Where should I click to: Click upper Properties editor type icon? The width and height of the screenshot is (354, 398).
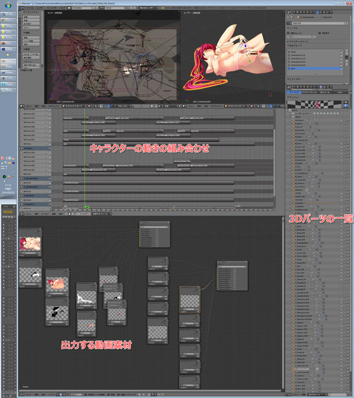tap(289, 12)
